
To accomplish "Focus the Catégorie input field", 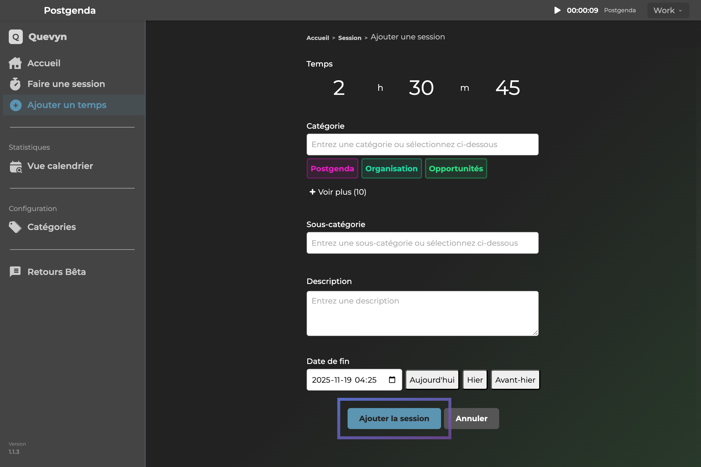I will (422, 144).
